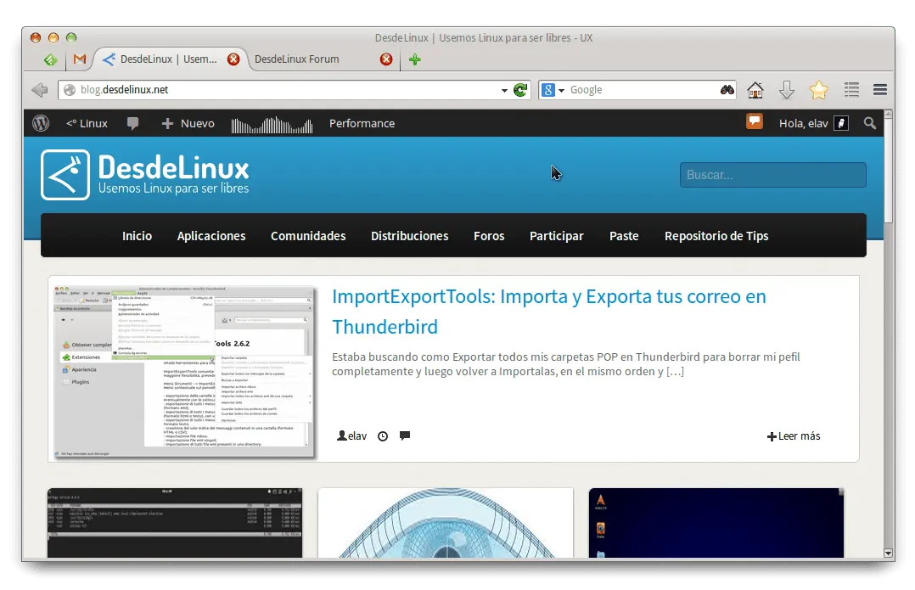Open the green pinned tab icon
This screenshot has height=590, width=915.
click(51, 59)
